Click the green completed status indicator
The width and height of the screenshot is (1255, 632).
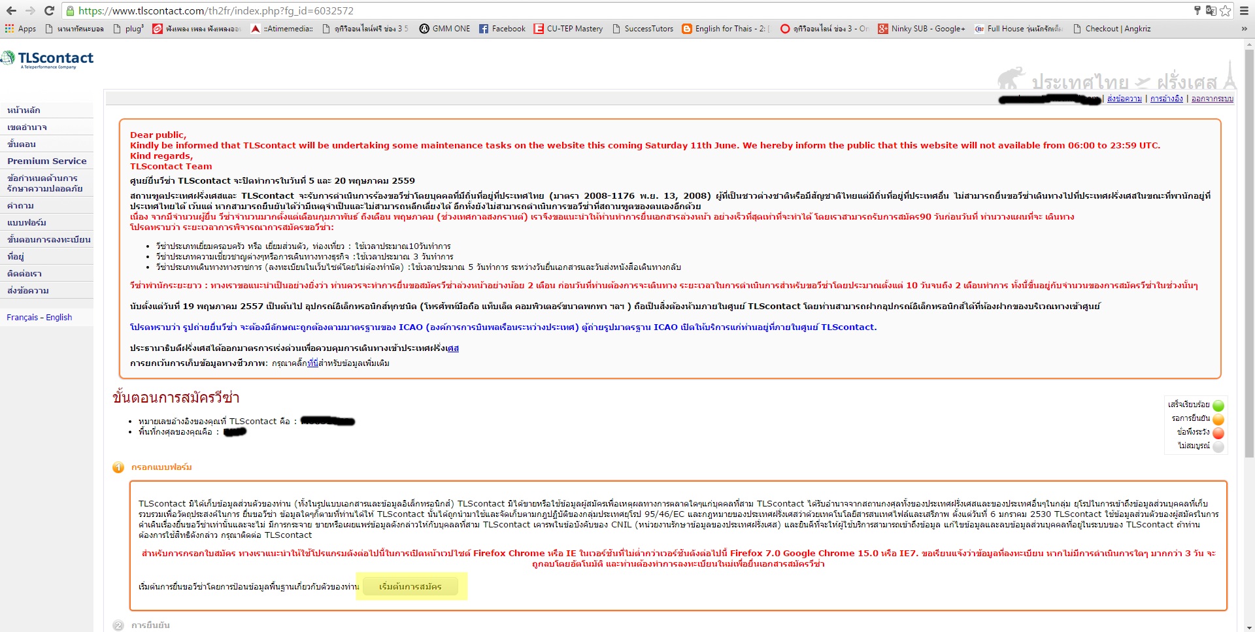[1218, 405]
